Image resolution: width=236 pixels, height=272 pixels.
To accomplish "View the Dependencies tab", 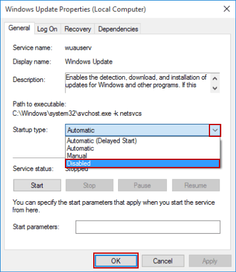I will tap(118, 29).
